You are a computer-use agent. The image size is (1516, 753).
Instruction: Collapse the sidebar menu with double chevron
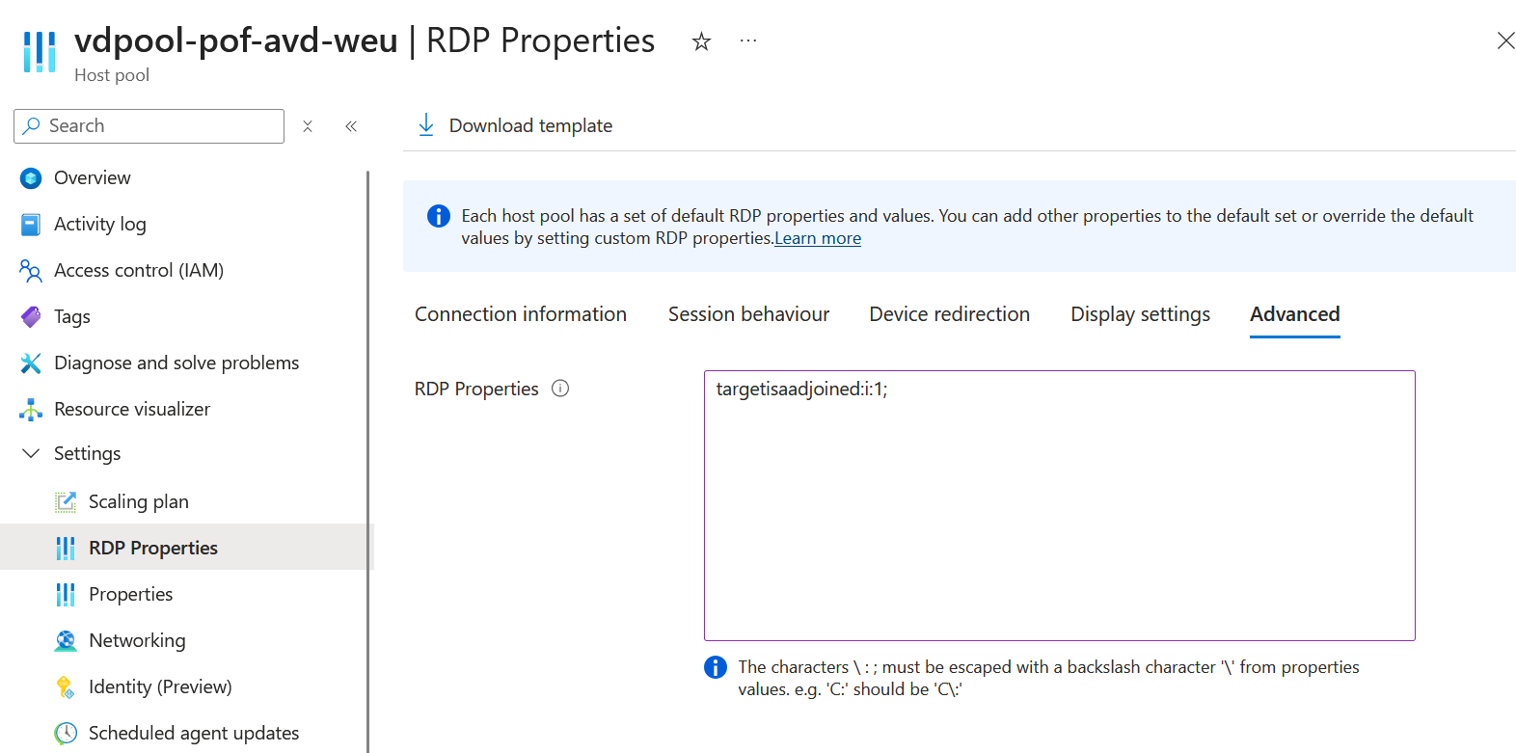351,126
